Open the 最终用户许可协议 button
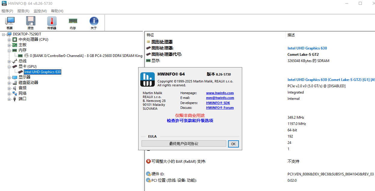This screenshot has height=191, width=375. [184, 144]
